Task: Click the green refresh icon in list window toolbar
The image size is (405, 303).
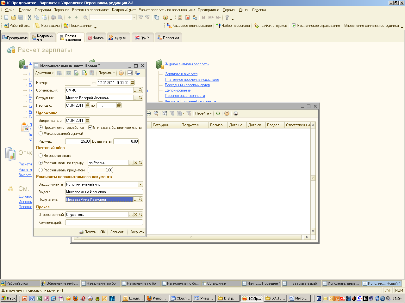Action: (x=218, y=113)
